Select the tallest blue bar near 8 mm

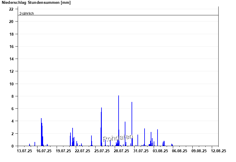(x=119, y=121)
